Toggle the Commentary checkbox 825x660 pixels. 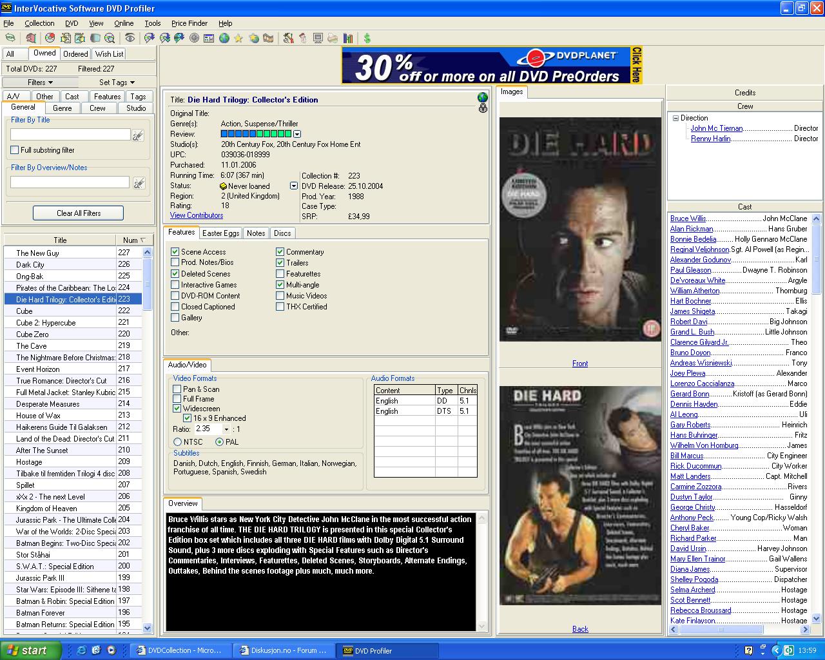pyautogui.click(x=280, y=252)
